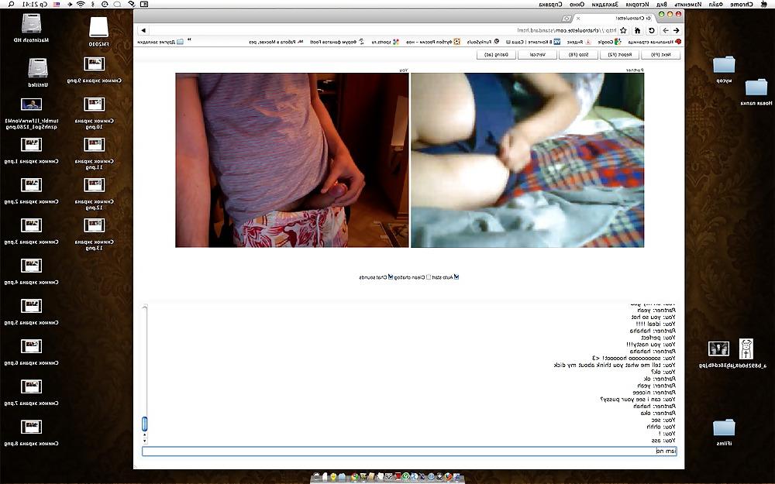
Task: Reload the page with the refresh icon
Action: point(652,31)
